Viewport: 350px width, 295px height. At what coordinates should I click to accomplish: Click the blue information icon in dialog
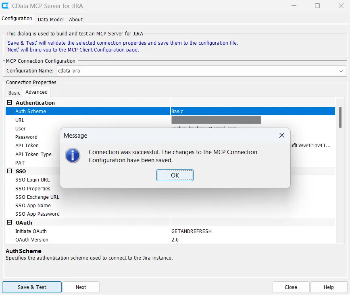pos(73,156)
